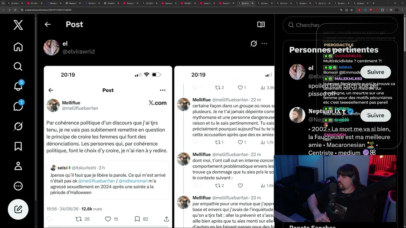Open the first screenshot image of Melliflue's post
This screenshot has width=406, height=228.
108,147
